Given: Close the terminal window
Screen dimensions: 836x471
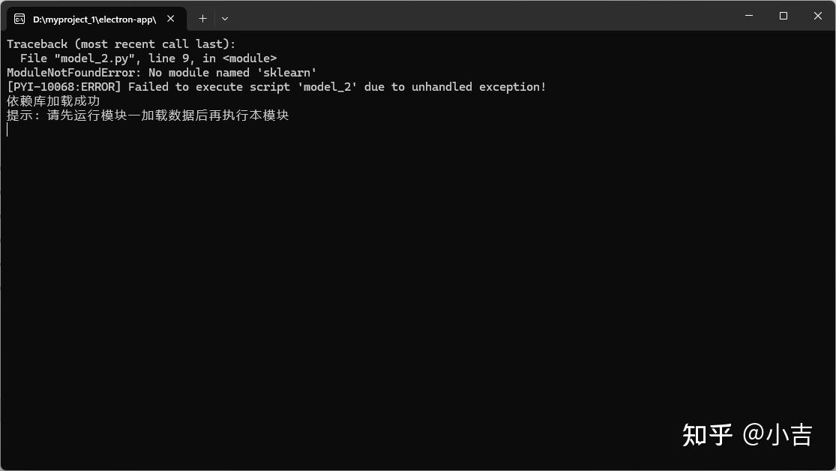Looking at the screenshot, I should point(817,16).
